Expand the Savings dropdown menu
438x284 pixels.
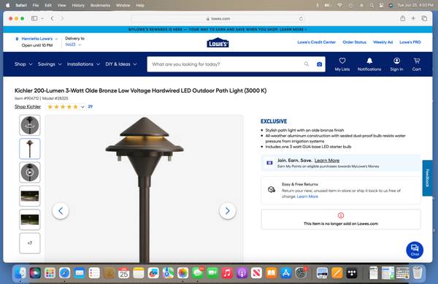pyautogui.click(x=50, y=64)
